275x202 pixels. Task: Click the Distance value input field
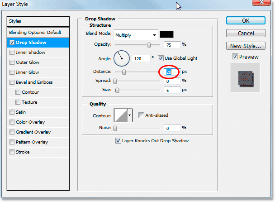click(x=172, y=72)
